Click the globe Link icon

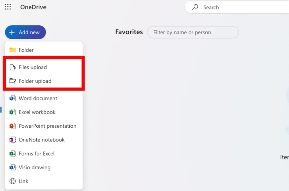coord(13,181)
